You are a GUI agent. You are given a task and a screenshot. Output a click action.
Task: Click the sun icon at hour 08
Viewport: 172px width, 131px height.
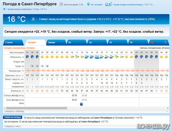pyautogui.click(x=62, y=57)
